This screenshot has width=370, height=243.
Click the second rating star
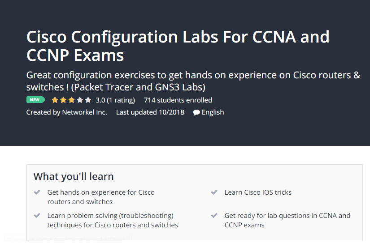[x=63, y=100]
